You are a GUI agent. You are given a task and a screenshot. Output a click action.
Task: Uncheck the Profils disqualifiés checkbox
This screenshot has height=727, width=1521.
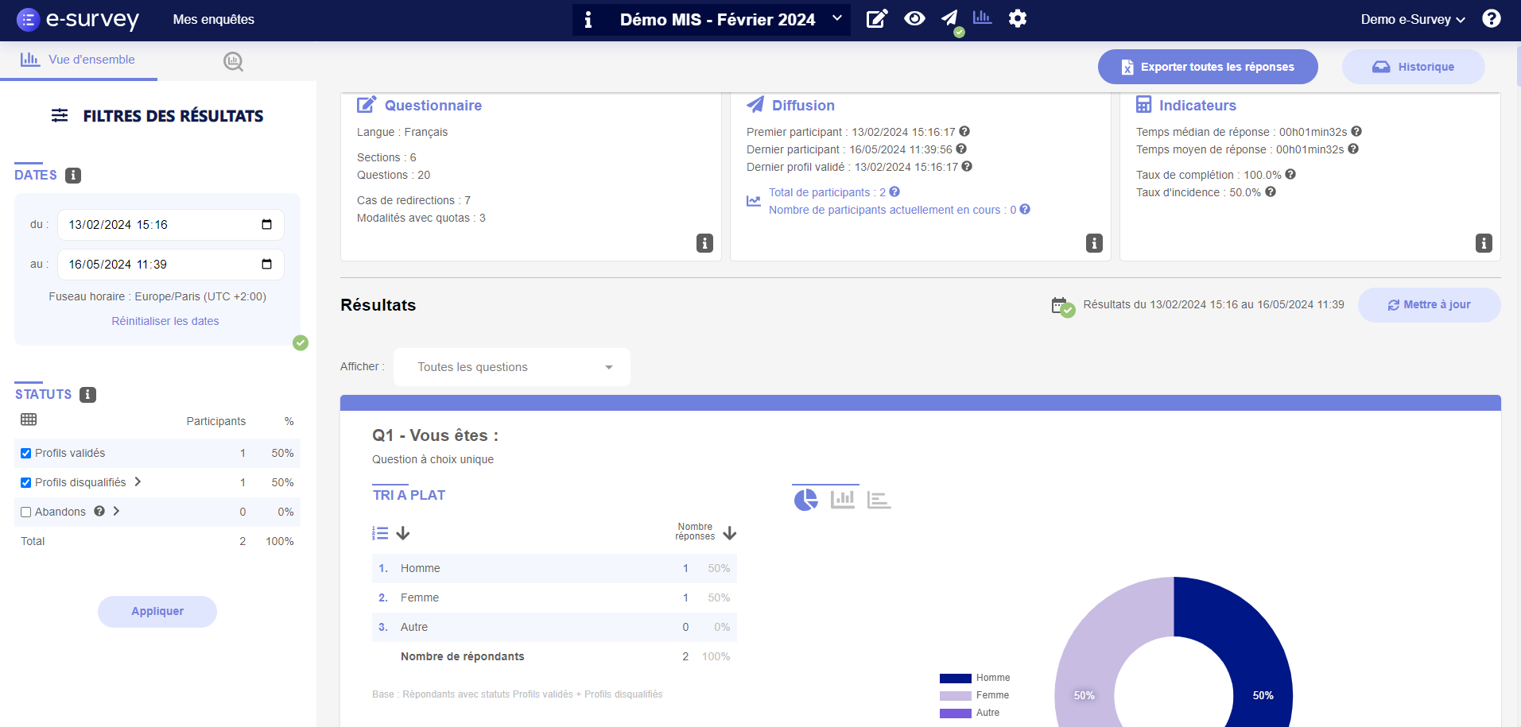26,483
